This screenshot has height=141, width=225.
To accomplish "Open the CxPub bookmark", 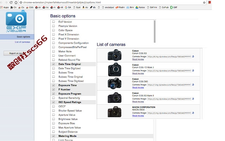I will click(164, 7).
